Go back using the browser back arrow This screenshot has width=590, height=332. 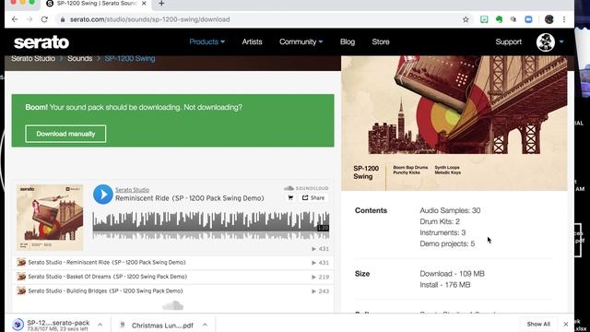(x=15, y=19)
